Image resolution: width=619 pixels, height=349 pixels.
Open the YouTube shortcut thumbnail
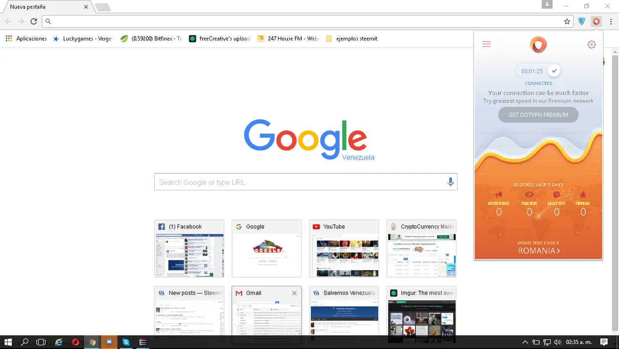click(344, 249)
